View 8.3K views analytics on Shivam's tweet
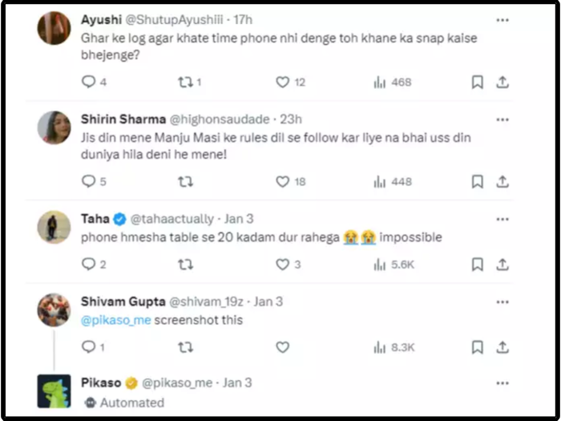This screenshot has width=561, height=421. (x=393, y=347)
